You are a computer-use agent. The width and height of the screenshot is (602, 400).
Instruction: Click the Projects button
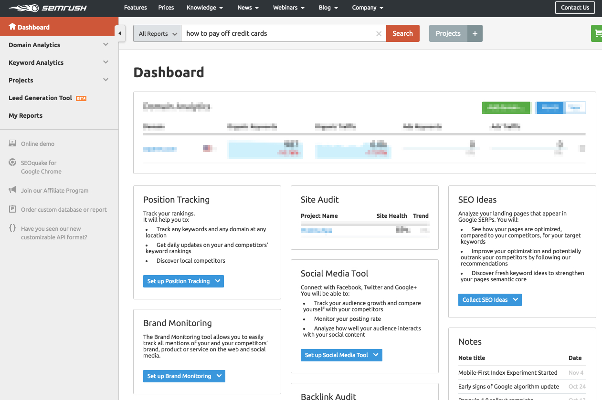point(448,33)
